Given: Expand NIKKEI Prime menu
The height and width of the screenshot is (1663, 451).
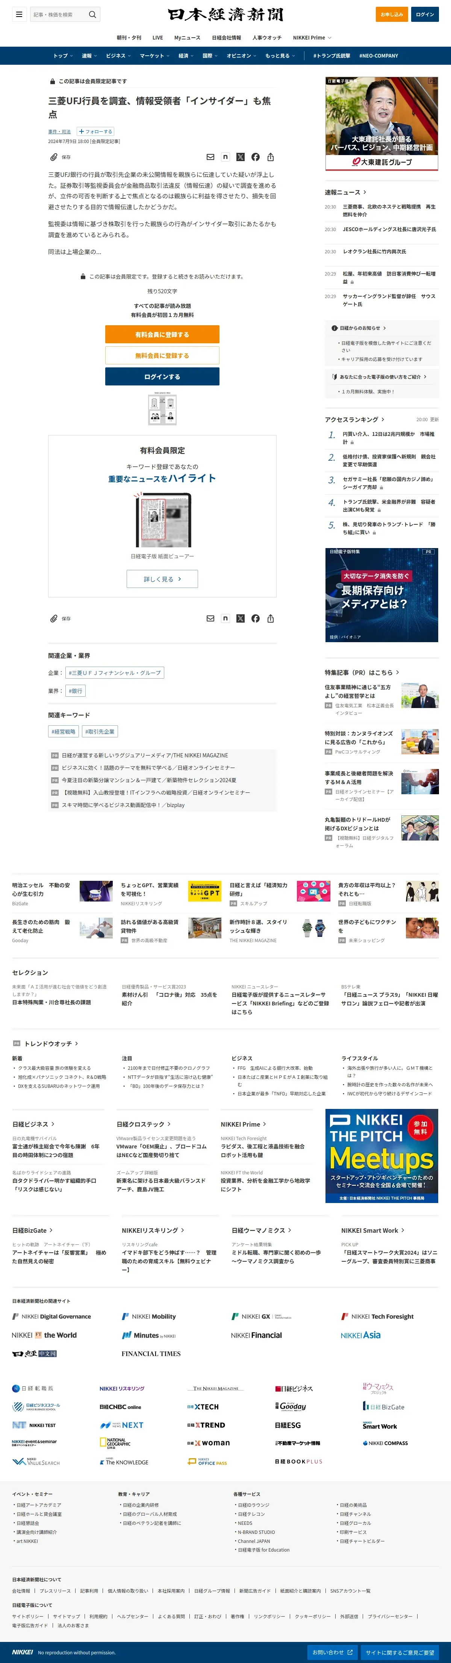Looking at the screenshot, I should pyautogui.click(x=312, y=37).
